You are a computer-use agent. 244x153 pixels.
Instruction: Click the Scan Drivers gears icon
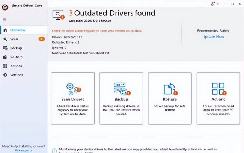pyautogui.click(x=74, y=89)
